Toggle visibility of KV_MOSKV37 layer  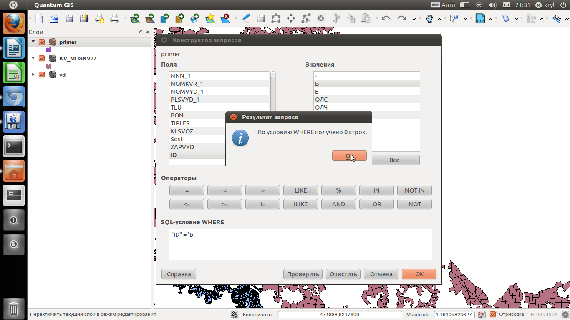coord(42,58)
